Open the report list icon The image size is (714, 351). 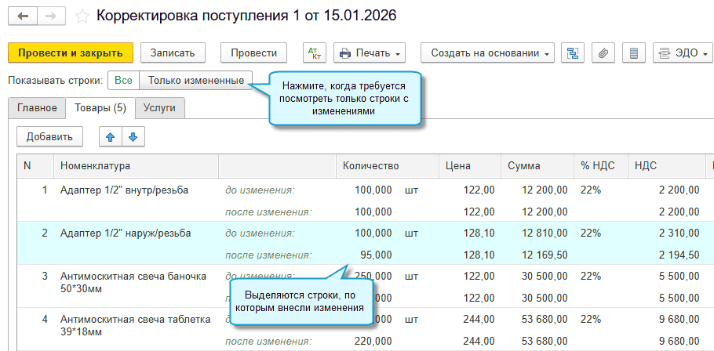pos(633,53)
